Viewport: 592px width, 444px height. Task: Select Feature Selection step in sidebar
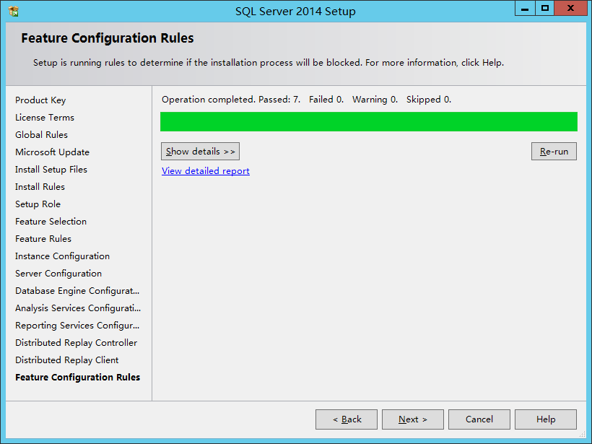[x=51, y=222]
